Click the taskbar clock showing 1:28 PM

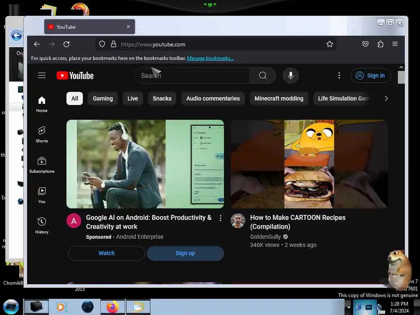[399, 307]
